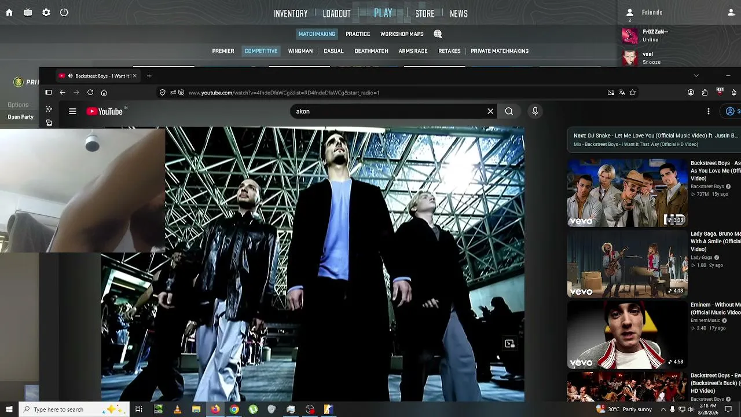Click the translate page icon in address bar
The image size is (741, 417).
tap(622, 93)
